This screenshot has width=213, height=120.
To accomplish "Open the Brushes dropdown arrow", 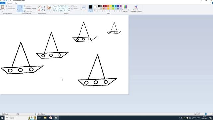I will pos(49,11).
